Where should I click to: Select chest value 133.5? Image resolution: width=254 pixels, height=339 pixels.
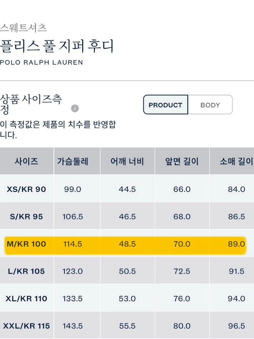point(72,299)
